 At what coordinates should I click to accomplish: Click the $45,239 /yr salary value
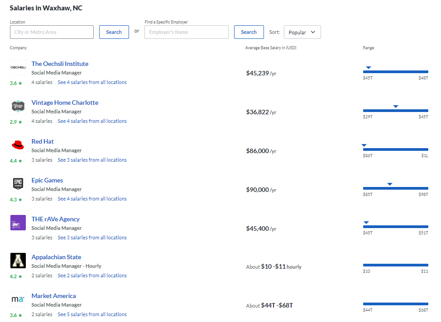point(261,73)
